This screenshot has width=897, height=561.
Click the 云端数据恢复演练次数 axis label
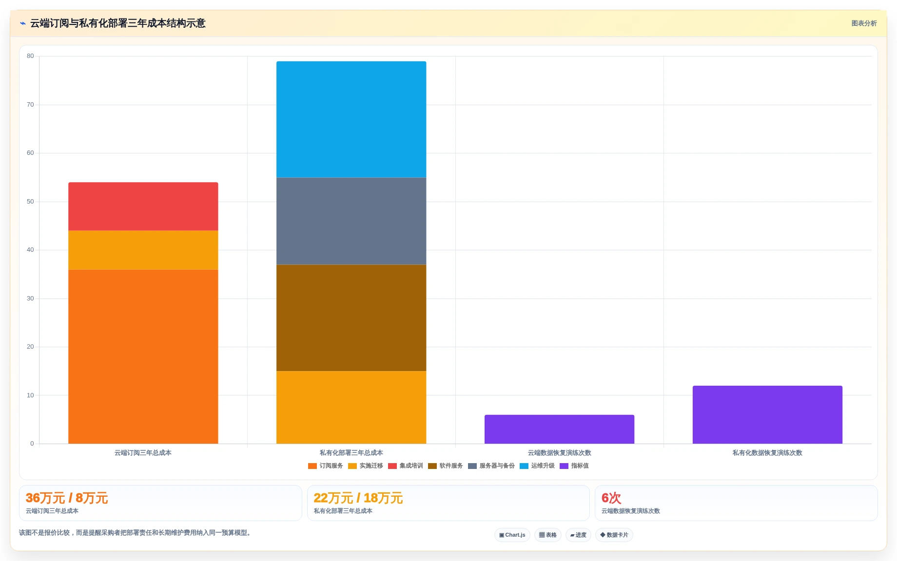pos(560,453)
